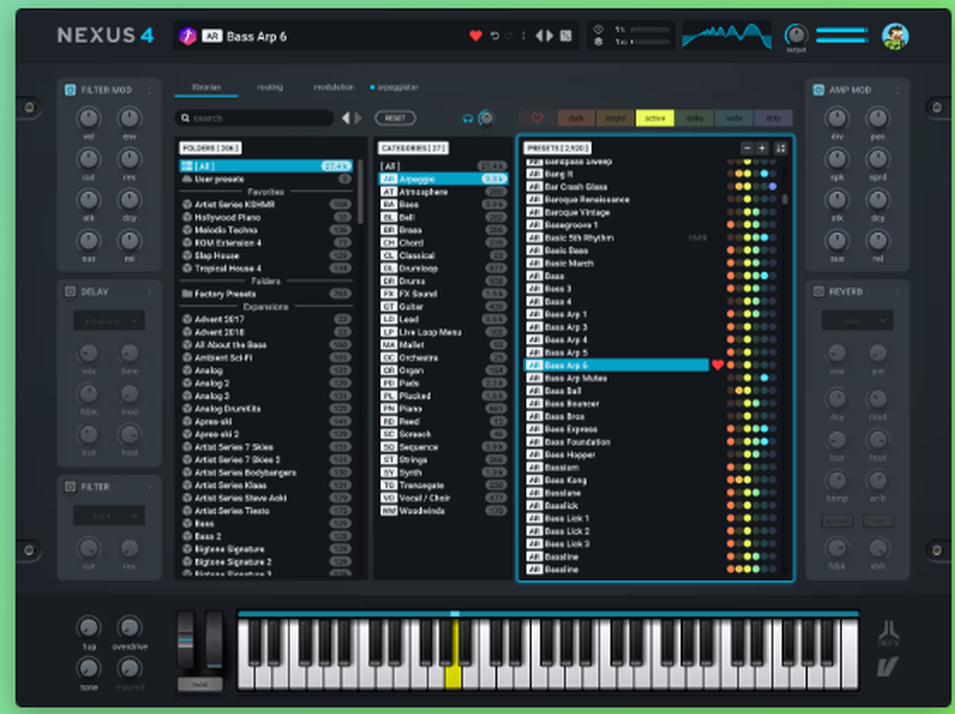This screenshot has width=955, height=714.
Task: Select the Bass category
Action: [x=443, y=204]
